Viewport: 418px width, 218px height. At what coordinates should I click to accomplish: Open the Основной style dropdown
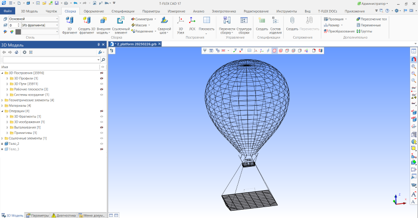[x=57, y=19]
